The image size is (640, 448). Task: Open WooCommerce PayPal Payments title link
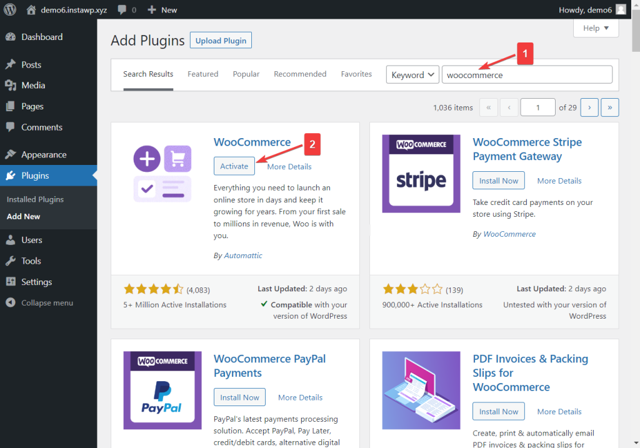pyautogui.click(x=270, y=366)
